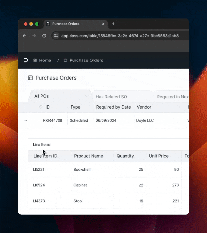Viewport: 207px width, 233px height.
Task: Click the Purchase Orders page heading
Action: 56,78
